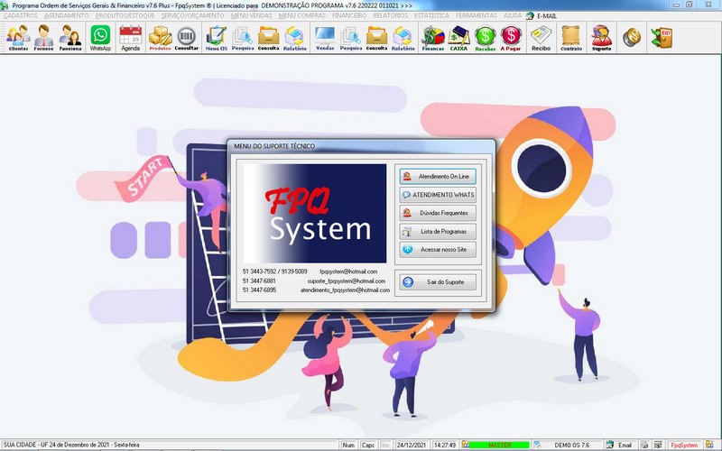Open the Recibo receipt icon
The width and height of the screenshot is (722, 451).
point(541,37)
